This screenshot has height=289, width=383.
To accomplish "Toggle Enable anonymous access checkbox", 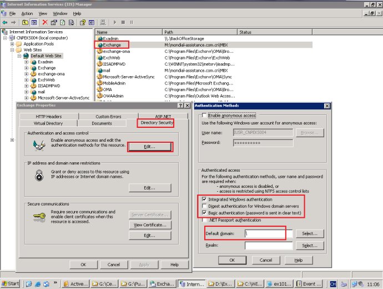I will tap(204, 115).
